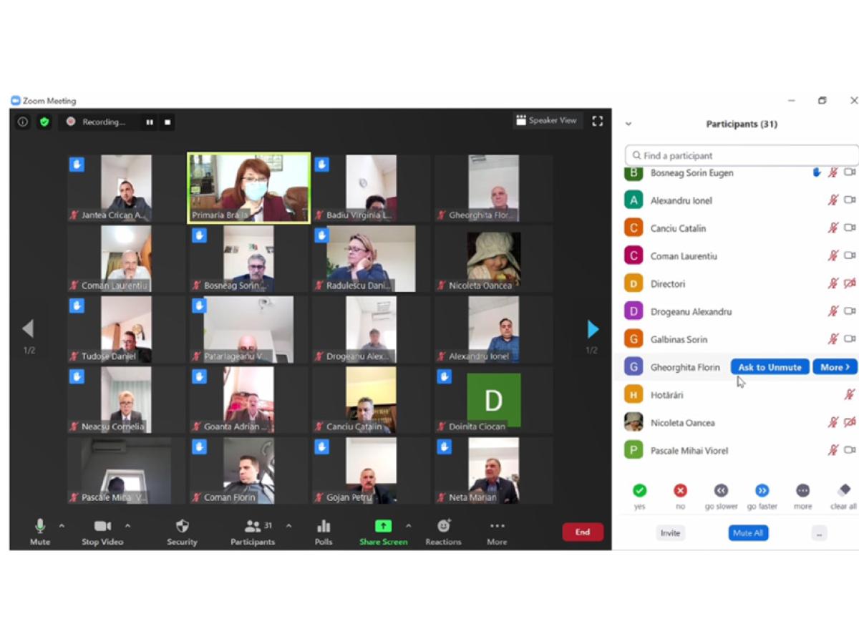Click the meeting information icon
859x644 pixels.
click(x=23, y=122)
